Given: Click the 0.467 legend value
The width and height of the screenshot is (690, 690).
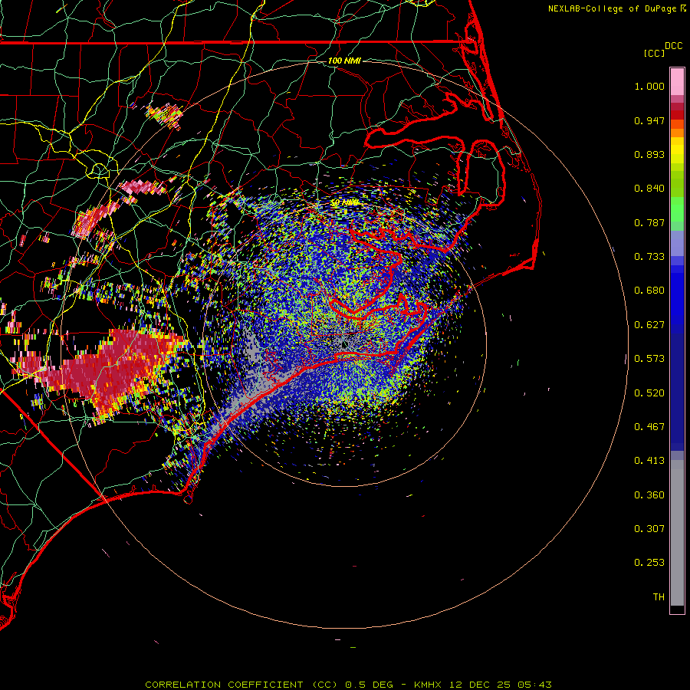Looking at the screenshot, I should [x=649, y=427].
